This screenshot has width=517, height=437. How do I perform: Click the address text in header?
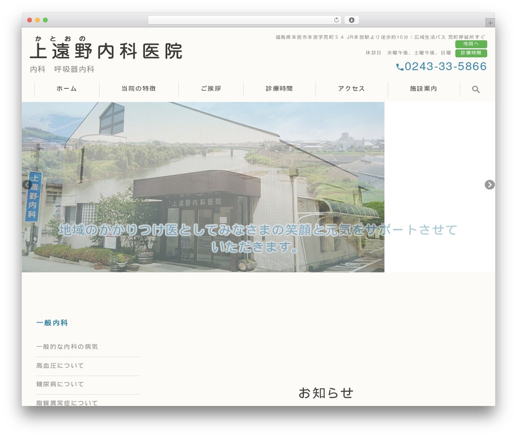coord(381,37)
